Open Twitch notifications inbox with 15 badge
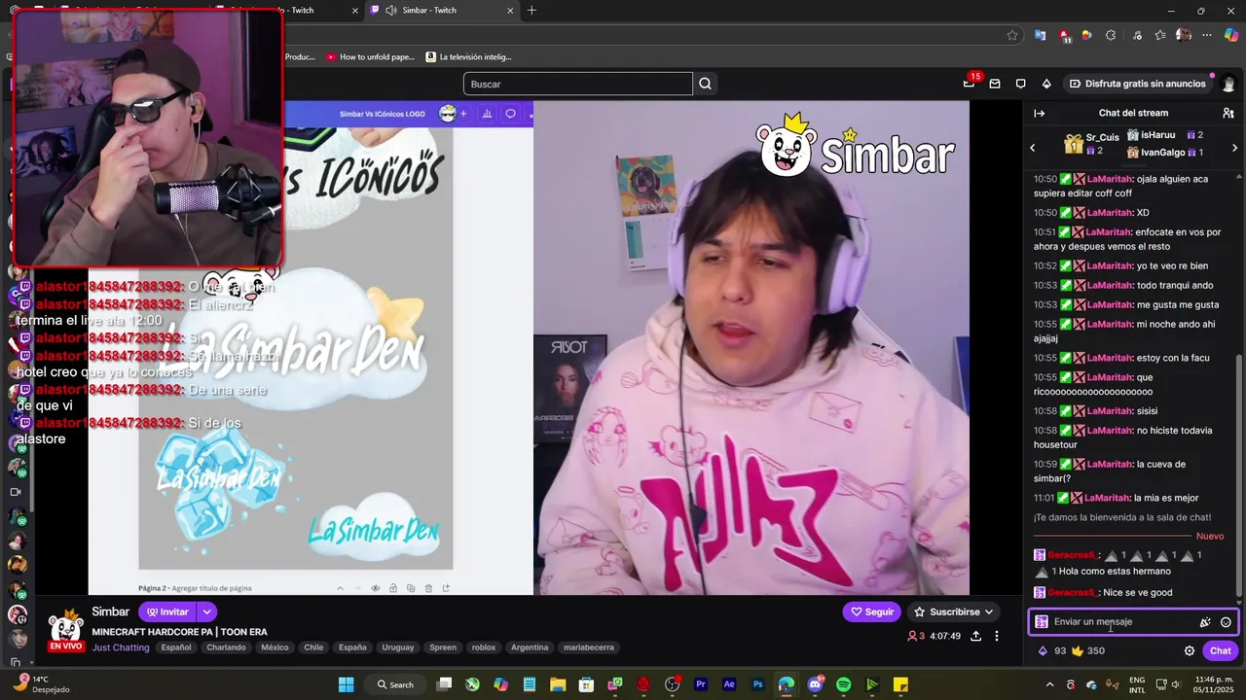The width and height of the screenshot is (1246, 700). point(969,84)
